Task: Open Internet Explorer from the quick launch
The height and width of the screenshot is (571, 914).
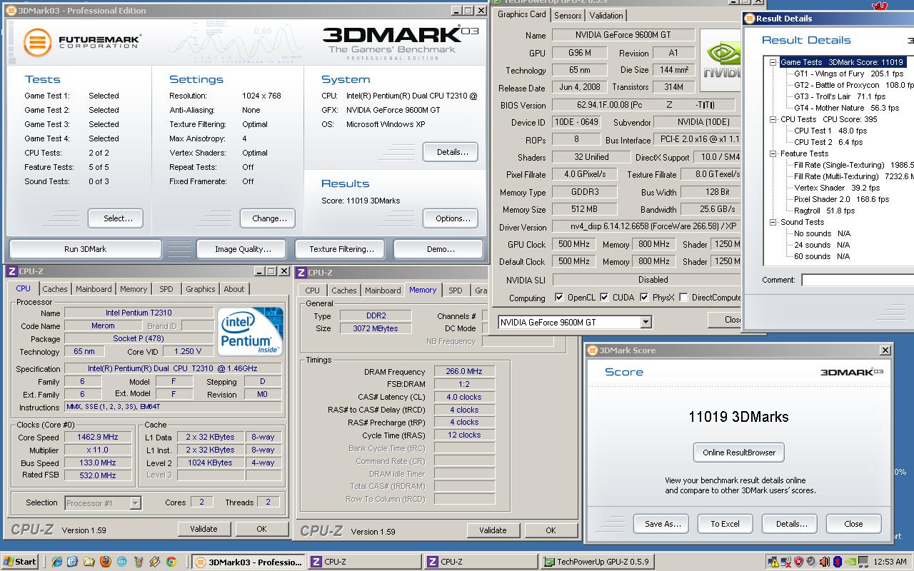Action: [x=58, y=562]
